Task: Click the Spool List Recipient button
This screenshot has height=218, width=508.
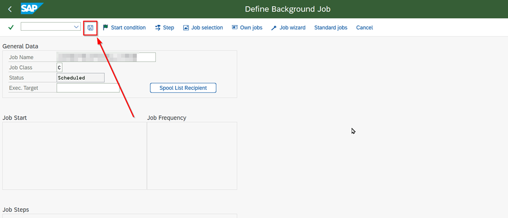Action: (x=183, y=88)
